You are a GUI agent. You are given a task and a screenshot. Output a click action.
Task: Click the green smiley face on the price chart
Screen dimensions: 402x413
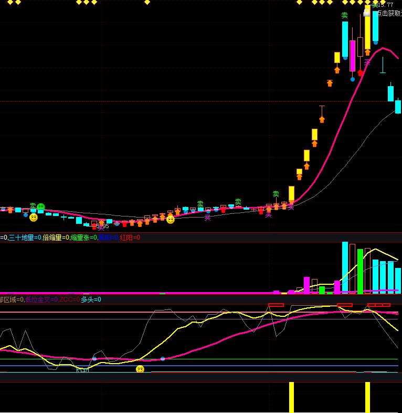coord(41,207)
